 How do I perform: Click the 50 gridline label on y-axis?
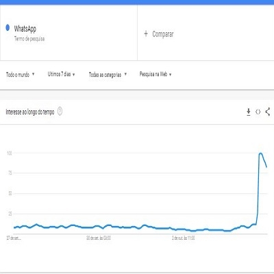pos(10,193)
